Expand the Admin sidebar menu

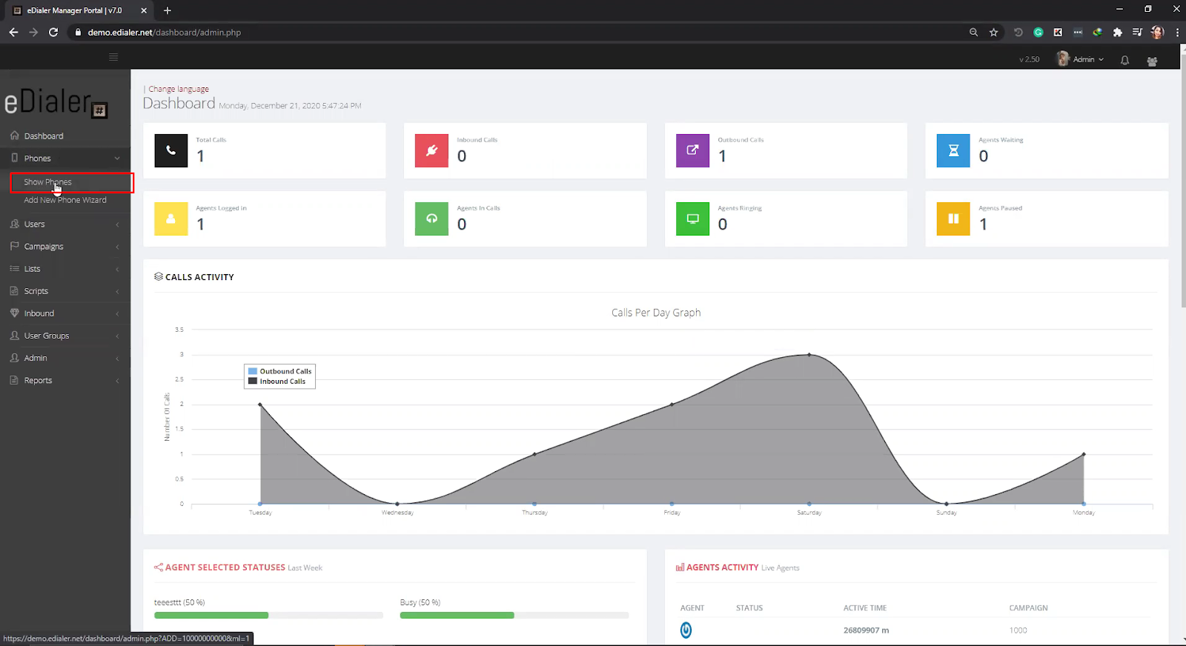point(65,358)
